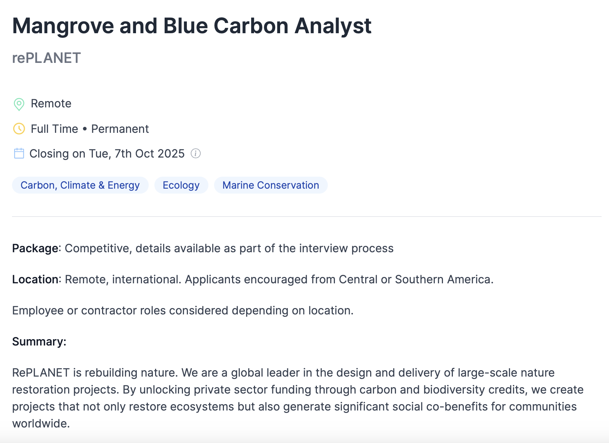This screenshot has height=443, width=609.
Task: Click the Employee or contractor roles sentence
Action: [x=183, y=311]
